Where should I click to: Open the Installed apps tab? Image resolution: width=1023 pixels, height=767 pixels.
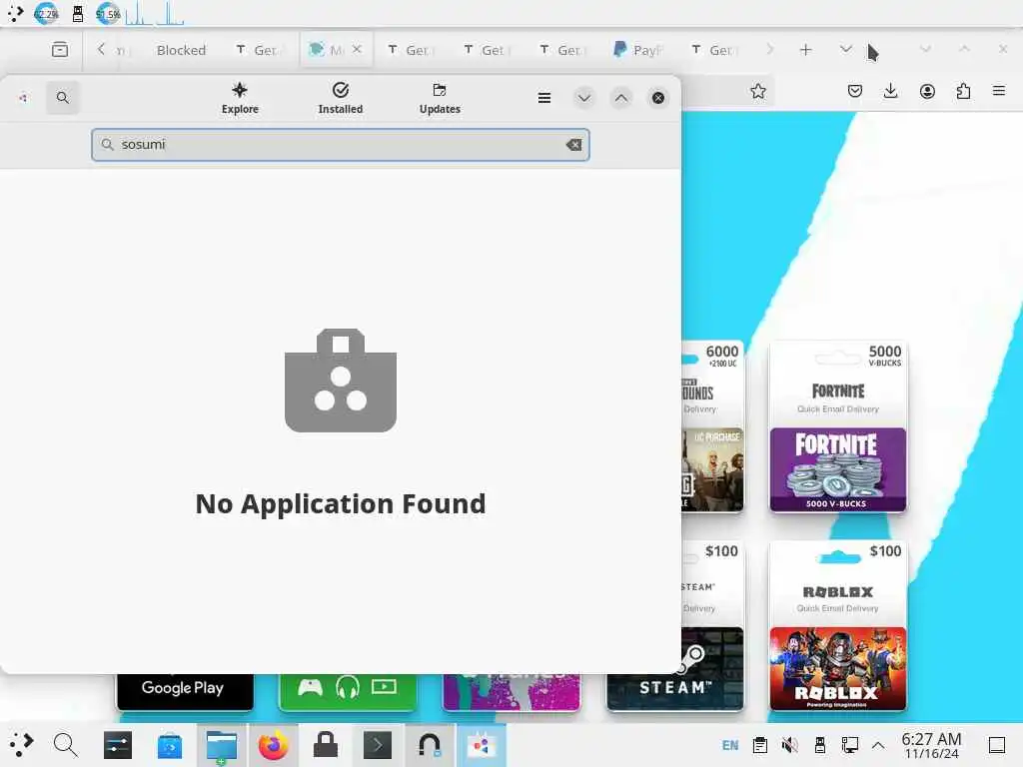[x=341, y=99]
